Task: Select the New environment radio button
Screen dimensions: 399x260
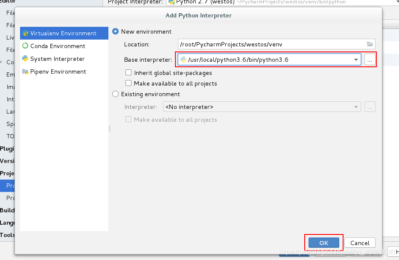Action: click(x=116, y=31)
